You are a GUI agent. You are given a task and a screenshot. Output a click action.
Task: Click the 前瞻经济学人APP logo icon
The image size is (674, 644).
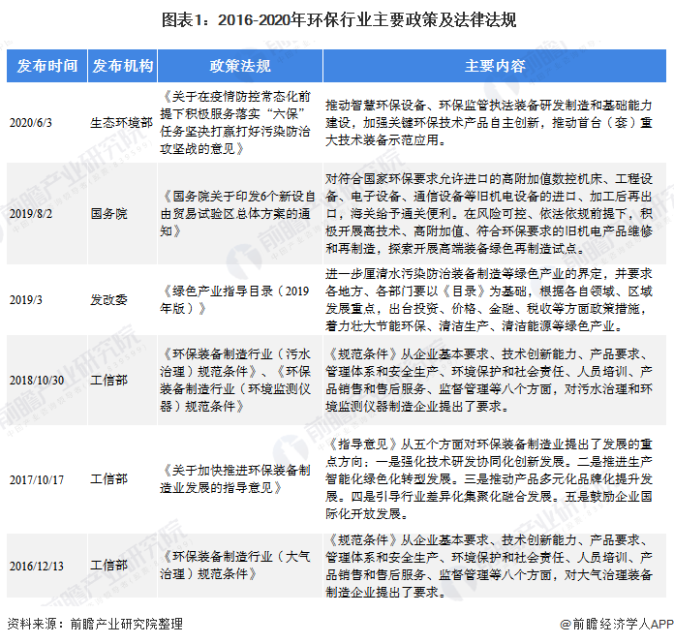pos(565,624)
